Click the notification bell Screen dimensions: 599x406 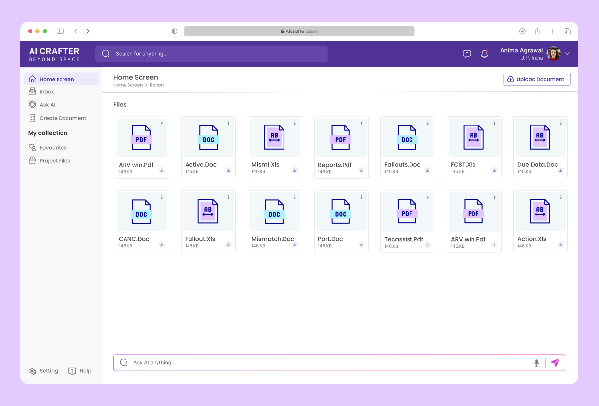point(484,53)
